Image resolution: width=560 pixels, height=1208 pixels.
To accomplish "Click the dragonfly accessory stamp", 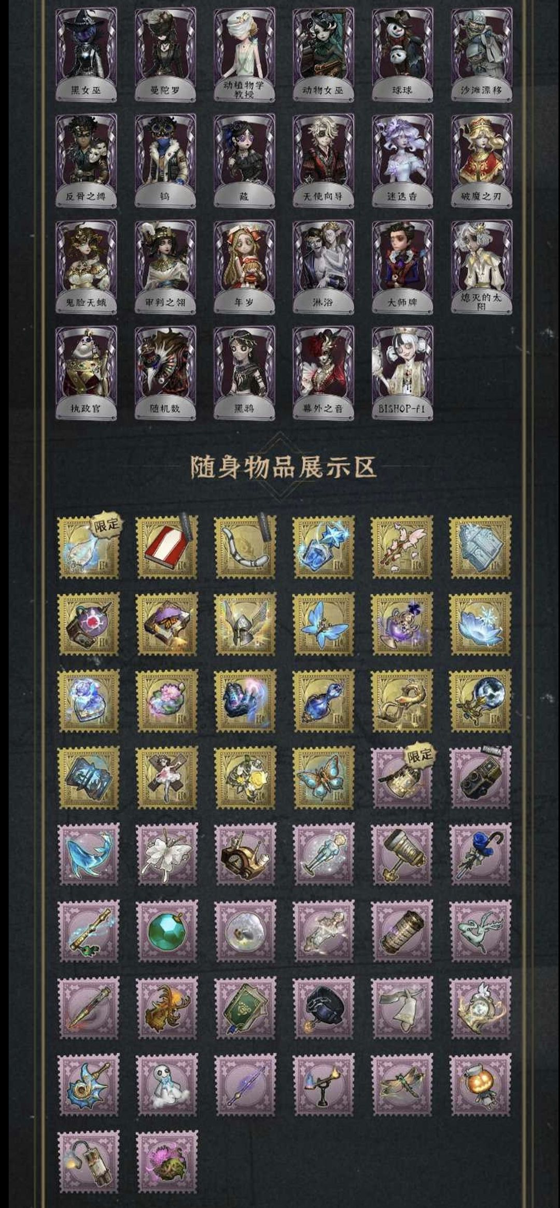I will (x=402, y=1085).
